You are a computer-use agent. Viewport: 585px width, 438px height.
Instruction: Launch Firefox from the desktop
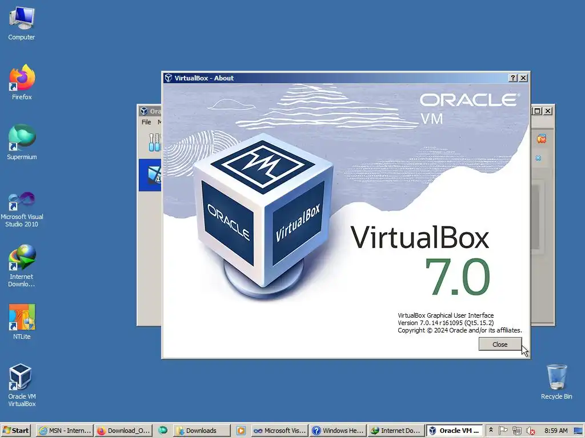pyautogui.click(x=22, y=82)
